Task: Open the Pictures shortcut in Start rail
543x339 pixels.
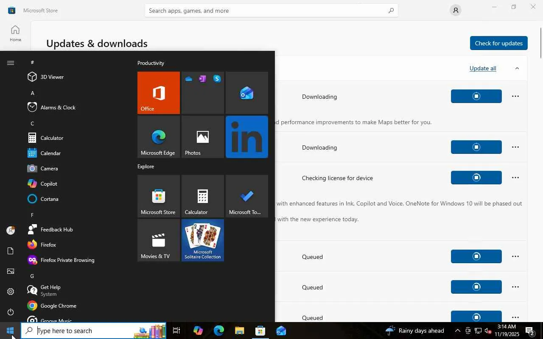Action: [11, 271]
